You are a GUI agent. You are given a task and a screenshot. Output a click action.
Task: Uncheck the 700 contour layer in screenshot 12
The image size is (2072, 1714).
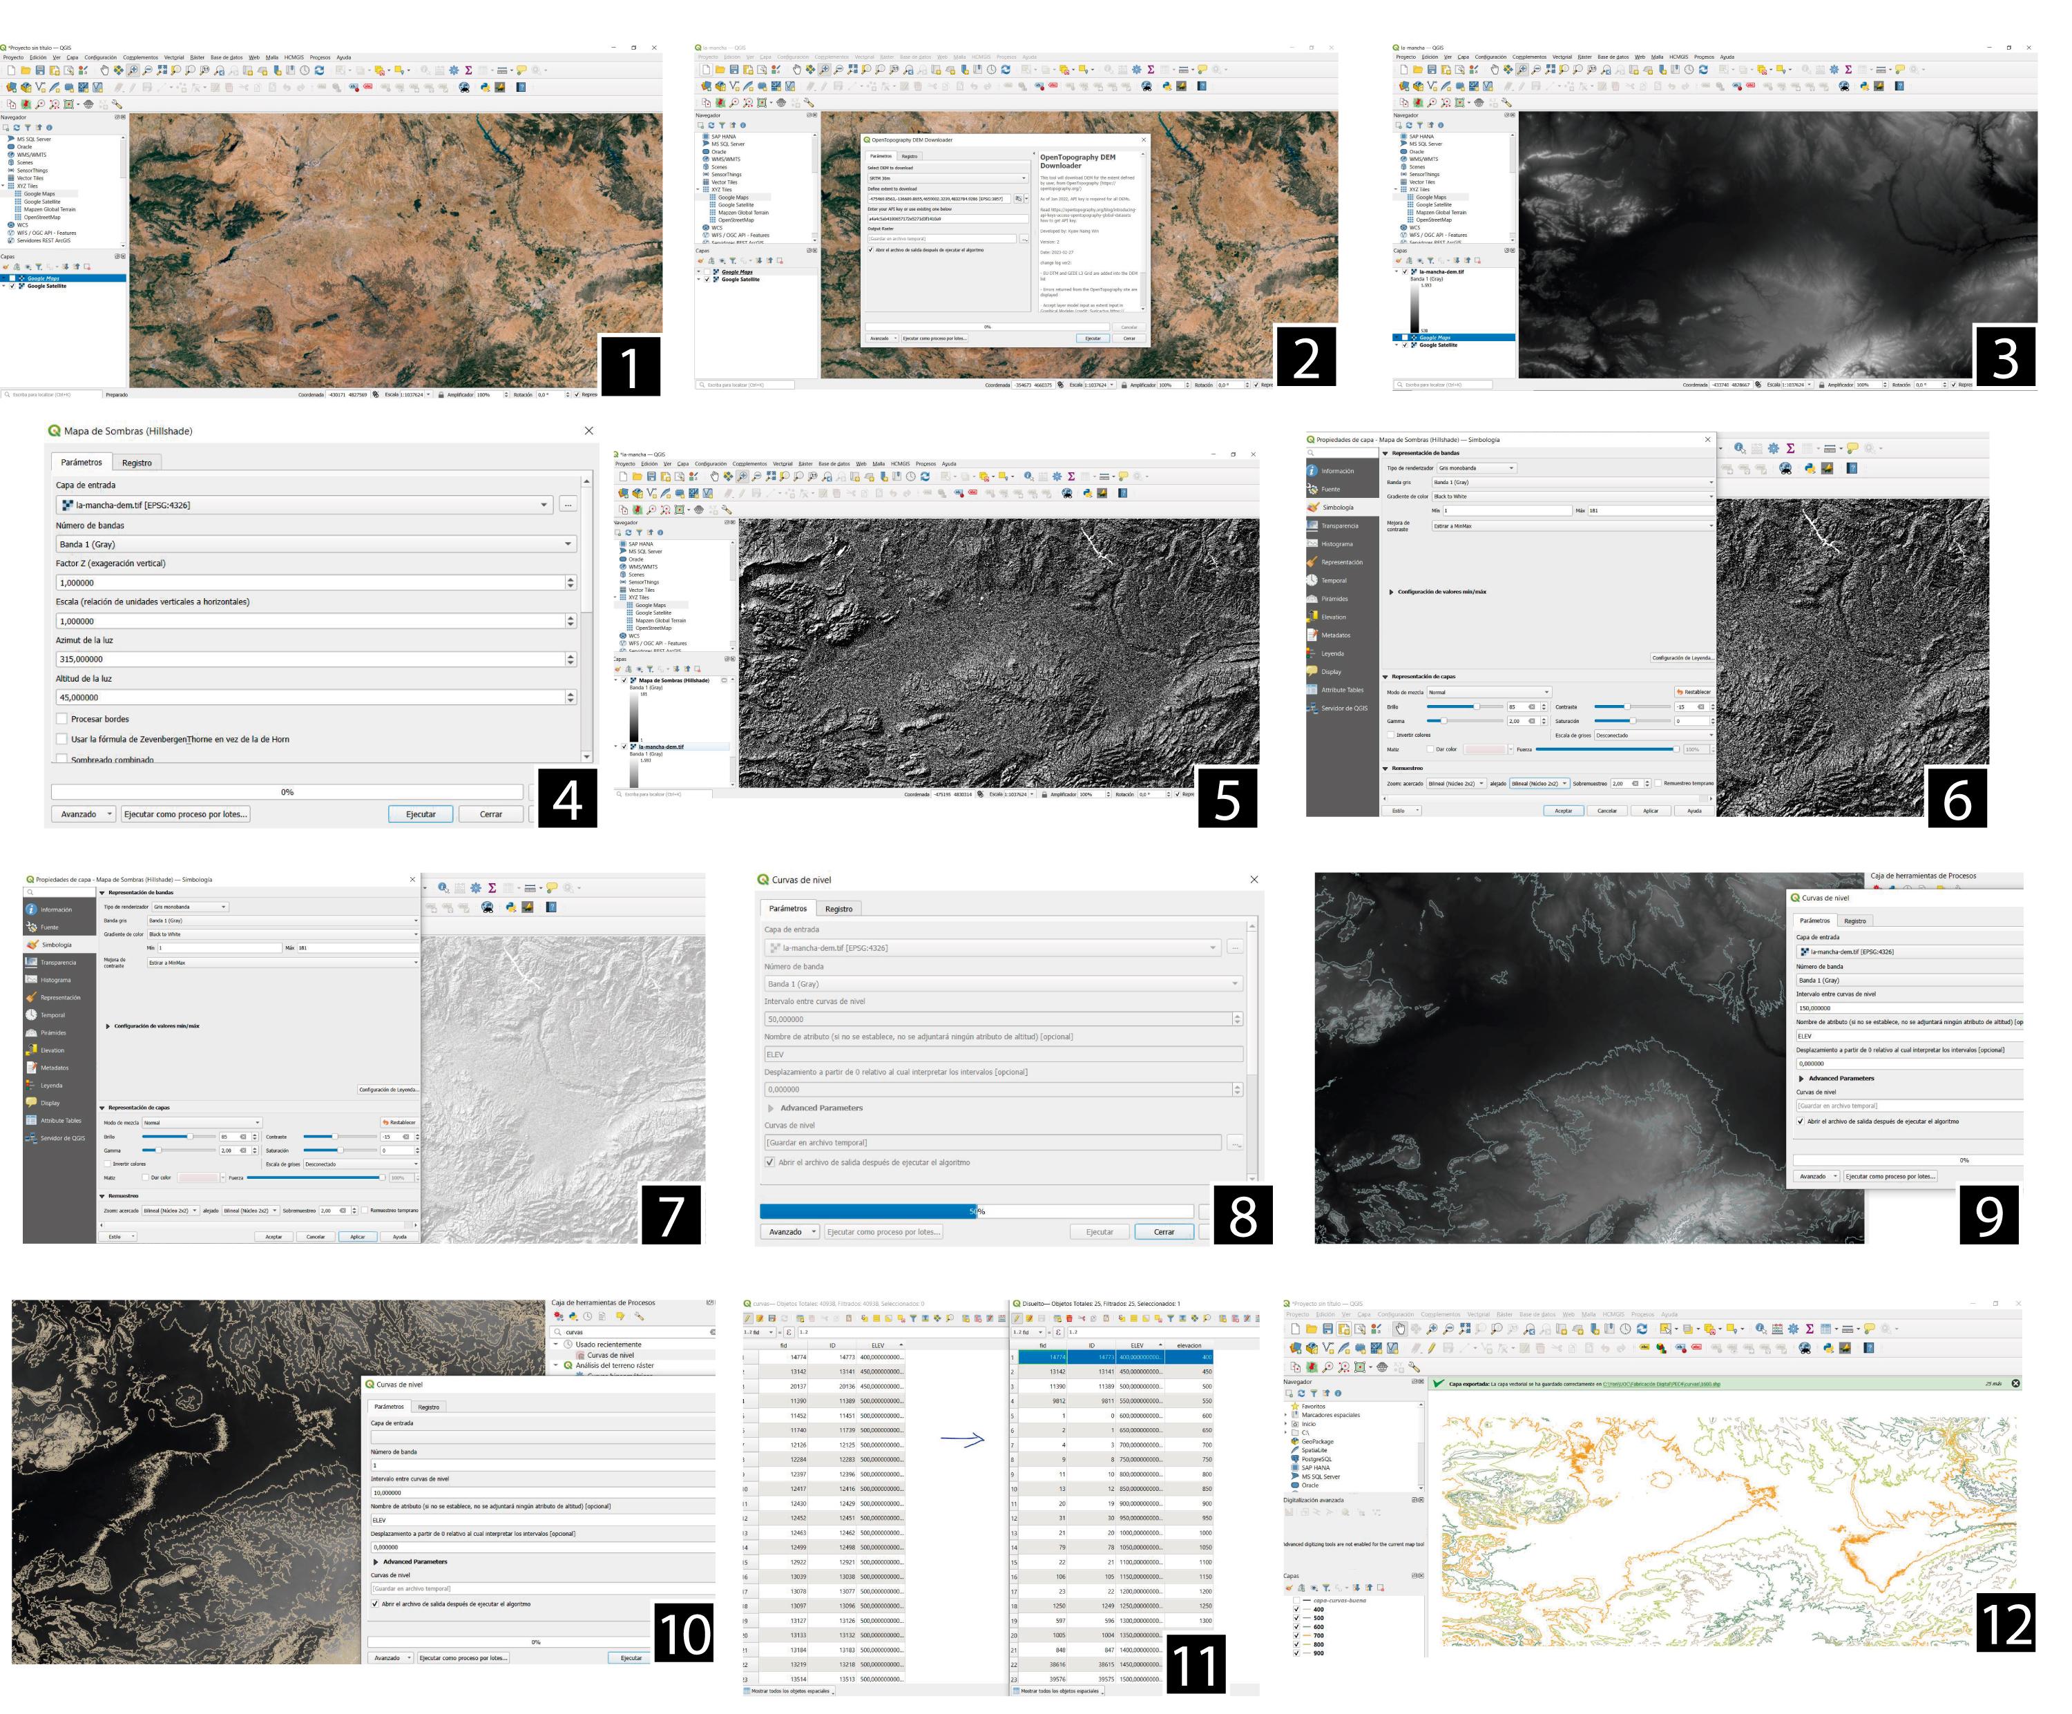tap(1296, 1636)
